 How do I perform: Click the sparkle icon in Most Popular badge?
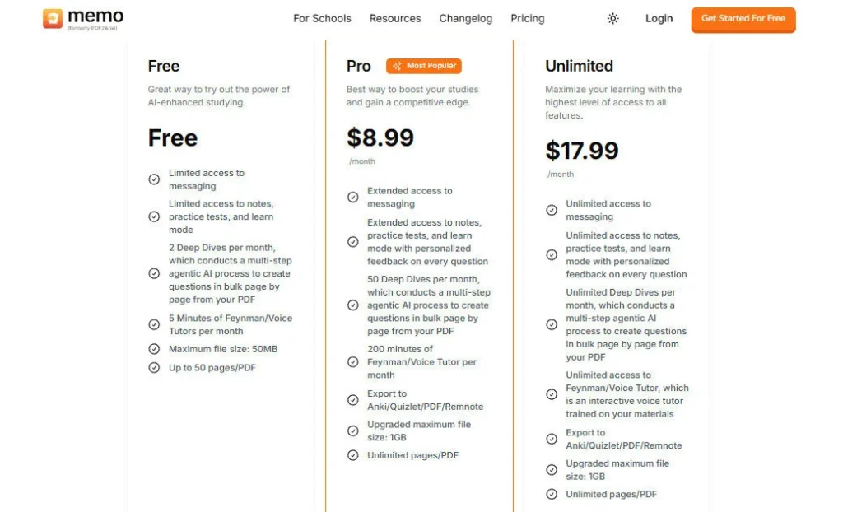pyautogui.click(x=397, y=66)
